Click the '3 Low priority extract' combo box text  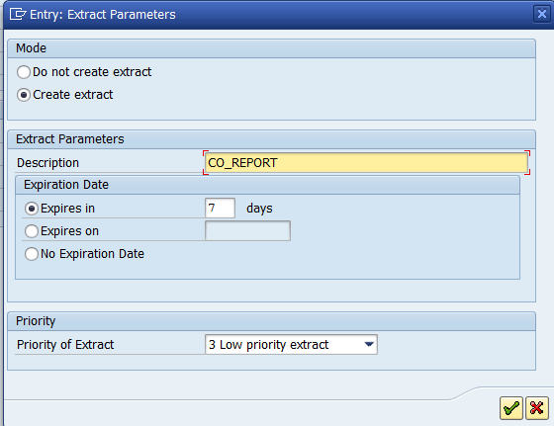(x=268, y=345)
